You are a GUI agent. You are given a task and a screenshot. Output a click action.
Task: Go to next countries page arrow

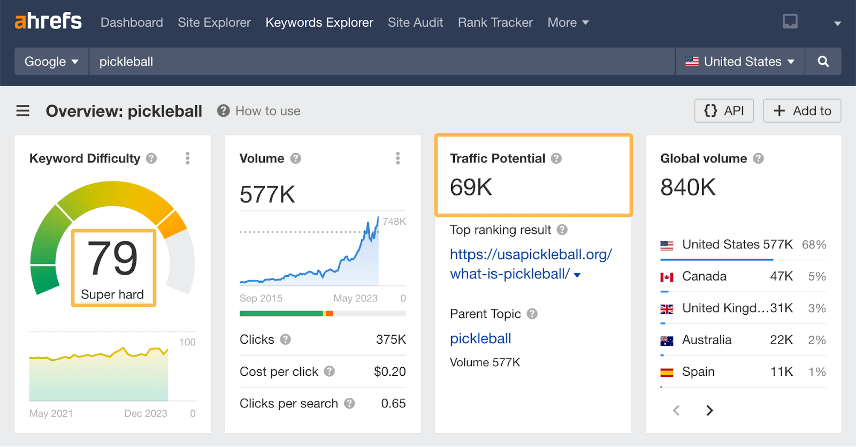[x=709, y=411]
